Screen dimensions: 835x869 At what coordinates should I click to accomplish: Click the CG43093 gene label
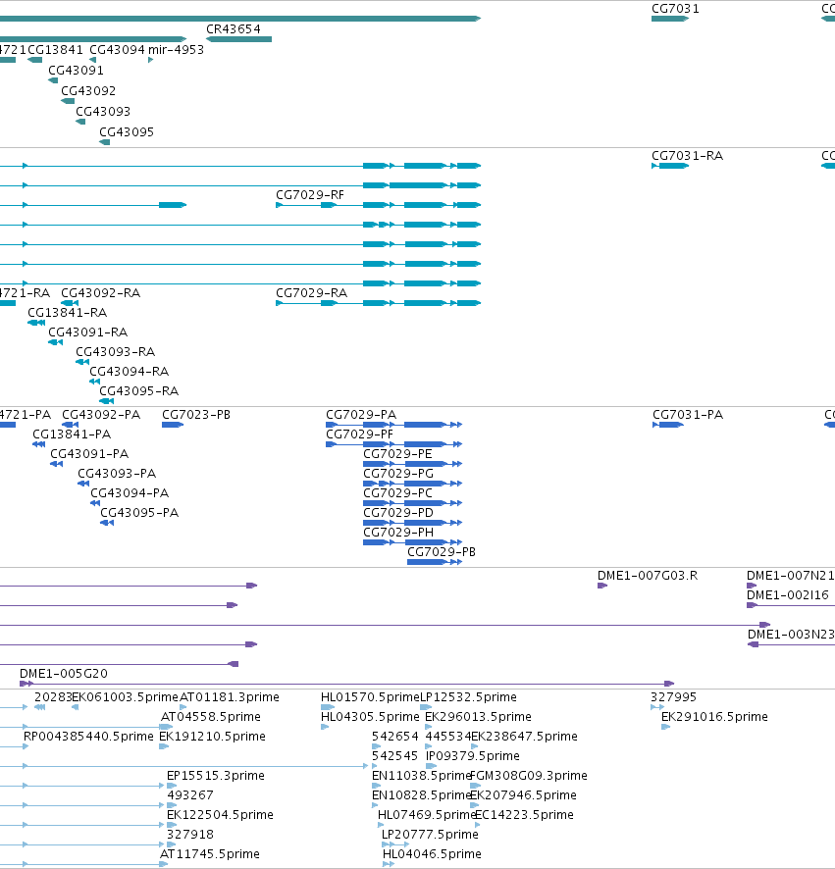tap(103, 112)
